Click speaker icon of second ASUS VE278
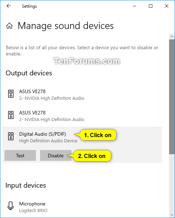The height and width of the screenshot is (218, 175). pyautogui.click(x=11, y=115)
